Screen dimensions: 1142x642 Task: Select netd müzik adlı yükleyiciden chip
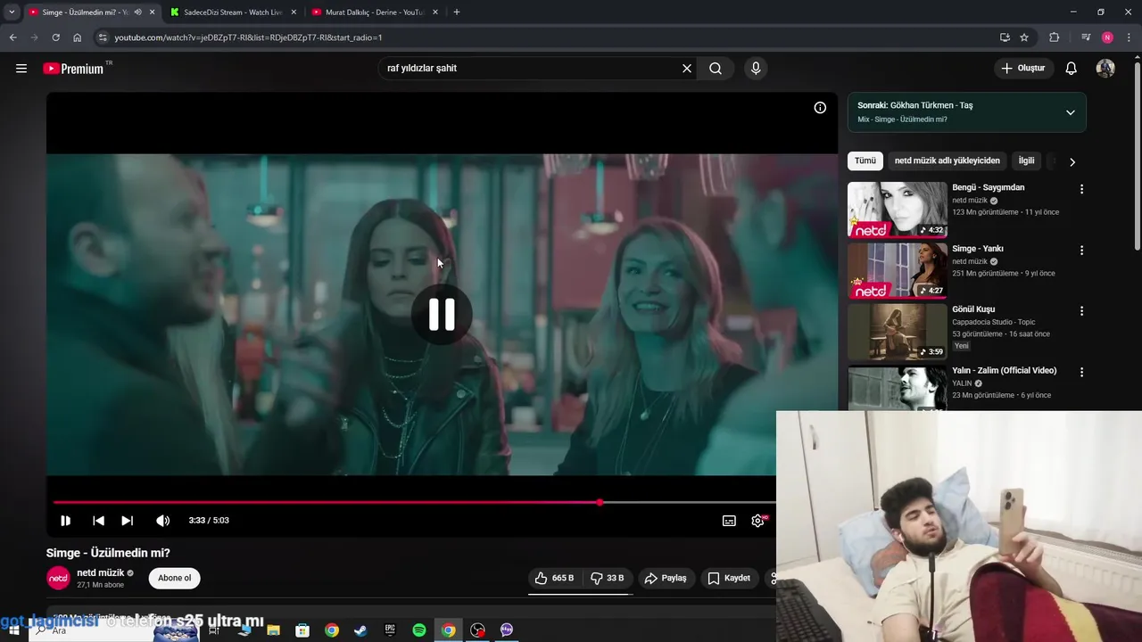[x=948, y=160]
